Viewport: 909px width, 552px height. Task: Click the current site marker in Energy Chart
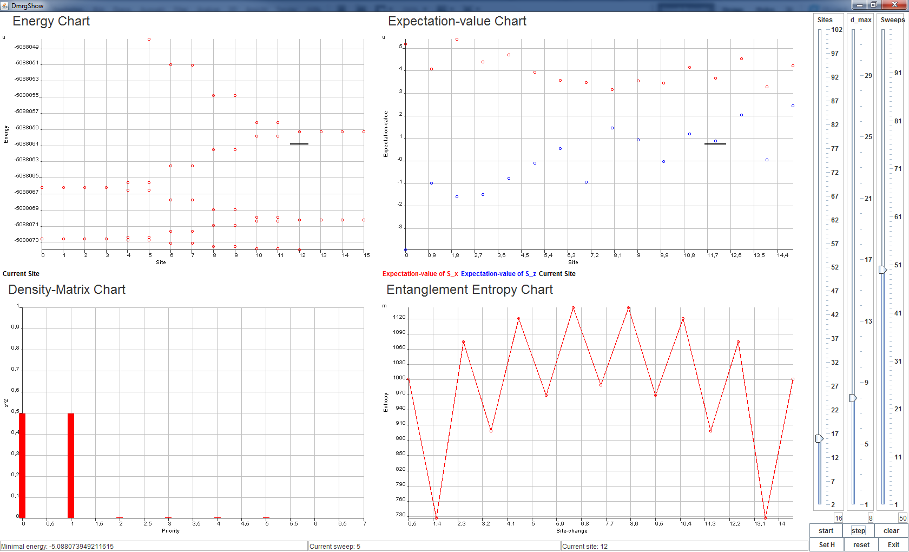pos(299,144)
